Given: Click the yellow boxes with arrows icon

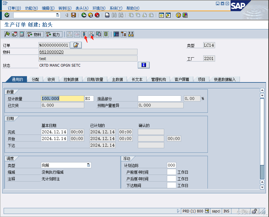Looking at the screenshot, I should 131,34.
